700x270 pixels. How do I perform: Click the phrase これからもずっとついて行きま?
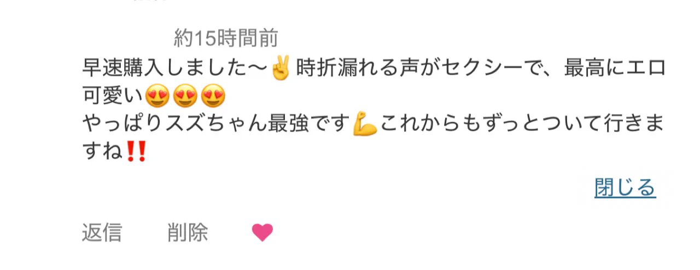point(522,125)
